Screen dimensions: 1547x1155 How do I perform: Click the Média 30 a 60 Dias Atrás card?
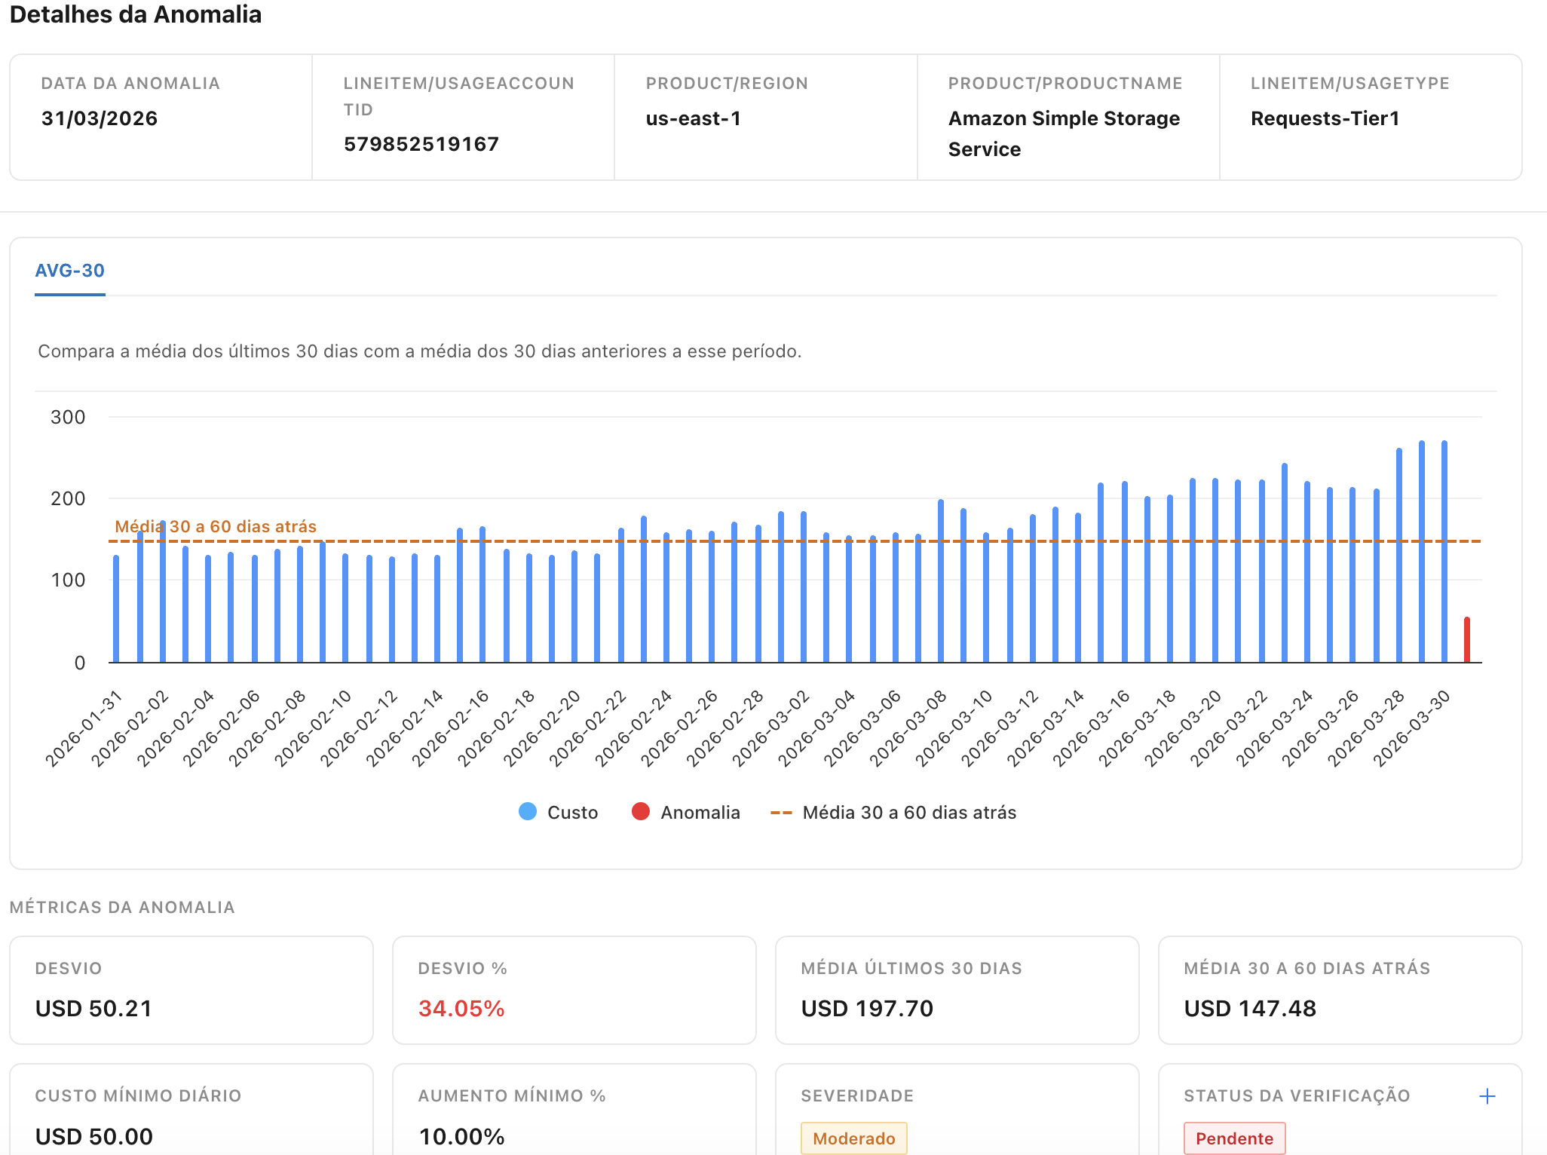click(1340, 990)
